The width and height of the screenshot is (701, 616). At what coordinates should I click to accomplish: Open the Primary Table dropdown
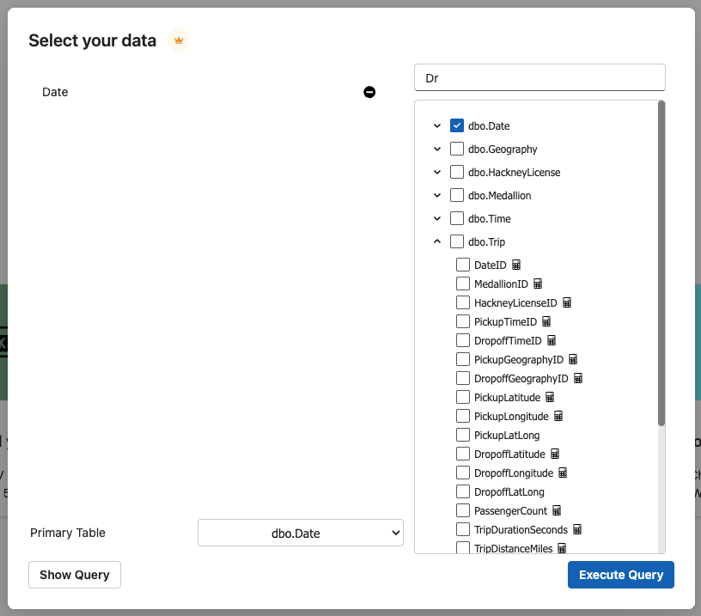(301, 533)
